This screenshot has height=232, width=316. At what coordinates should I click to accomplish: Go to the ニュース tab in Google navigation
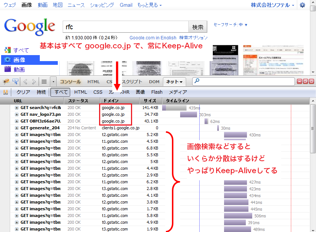(x=76, y=5)
